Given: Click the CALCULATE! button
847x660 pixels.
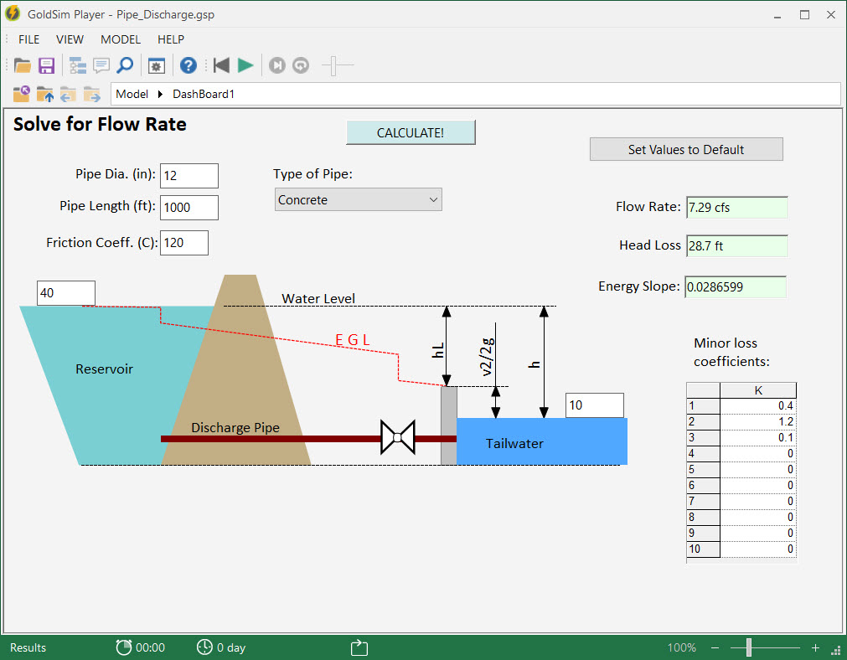Looking at the screenshot, I should point(411,132).
